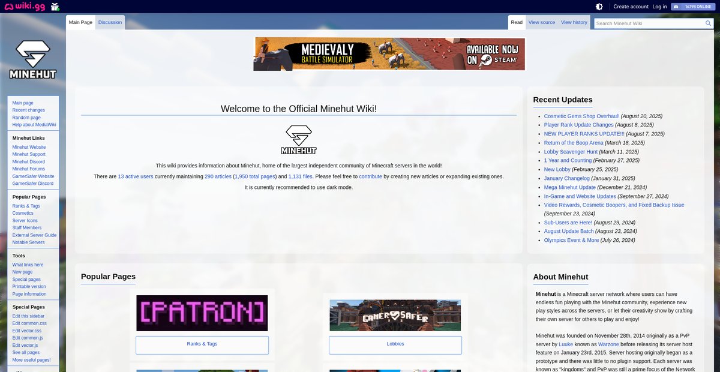The width and height of the screenshot is (720, 372).
Task: Open Recent changes in sidebar
Action: (29, 110)
